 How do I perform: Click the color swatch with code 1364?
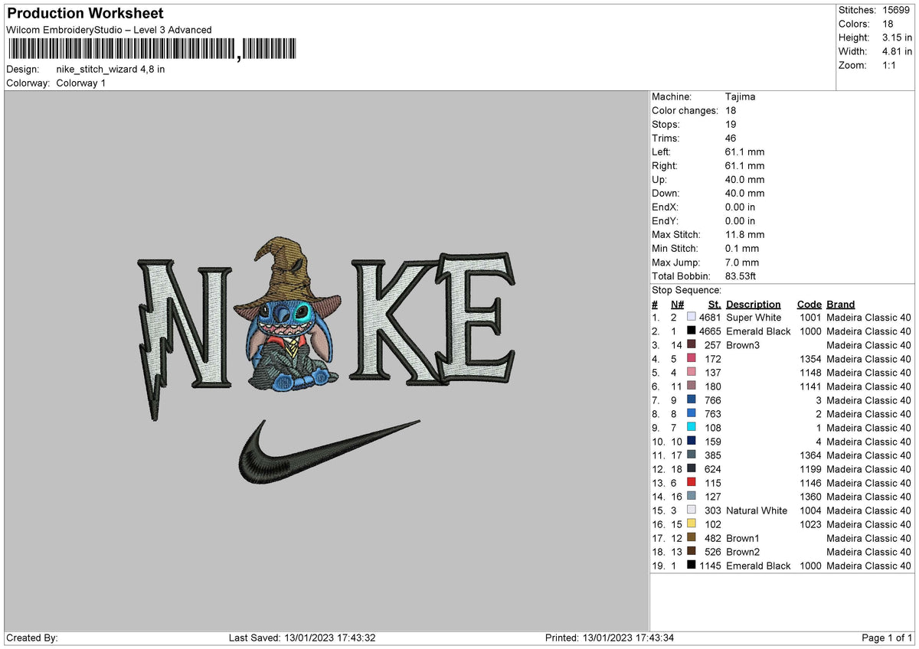pos(692,455)
